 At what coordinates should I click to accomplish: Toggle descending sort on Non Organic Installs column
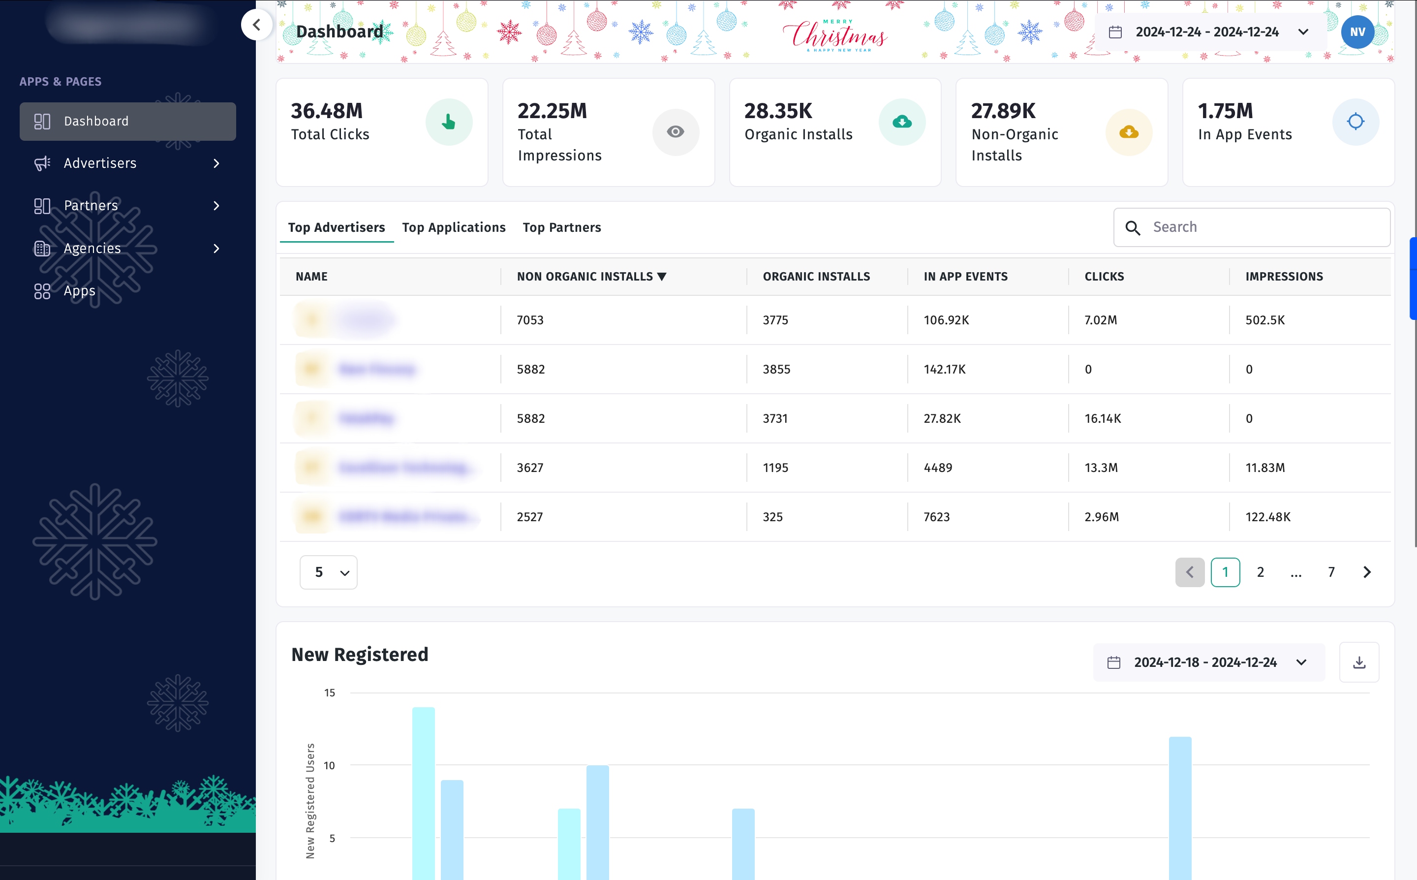[x=663, y=277]
